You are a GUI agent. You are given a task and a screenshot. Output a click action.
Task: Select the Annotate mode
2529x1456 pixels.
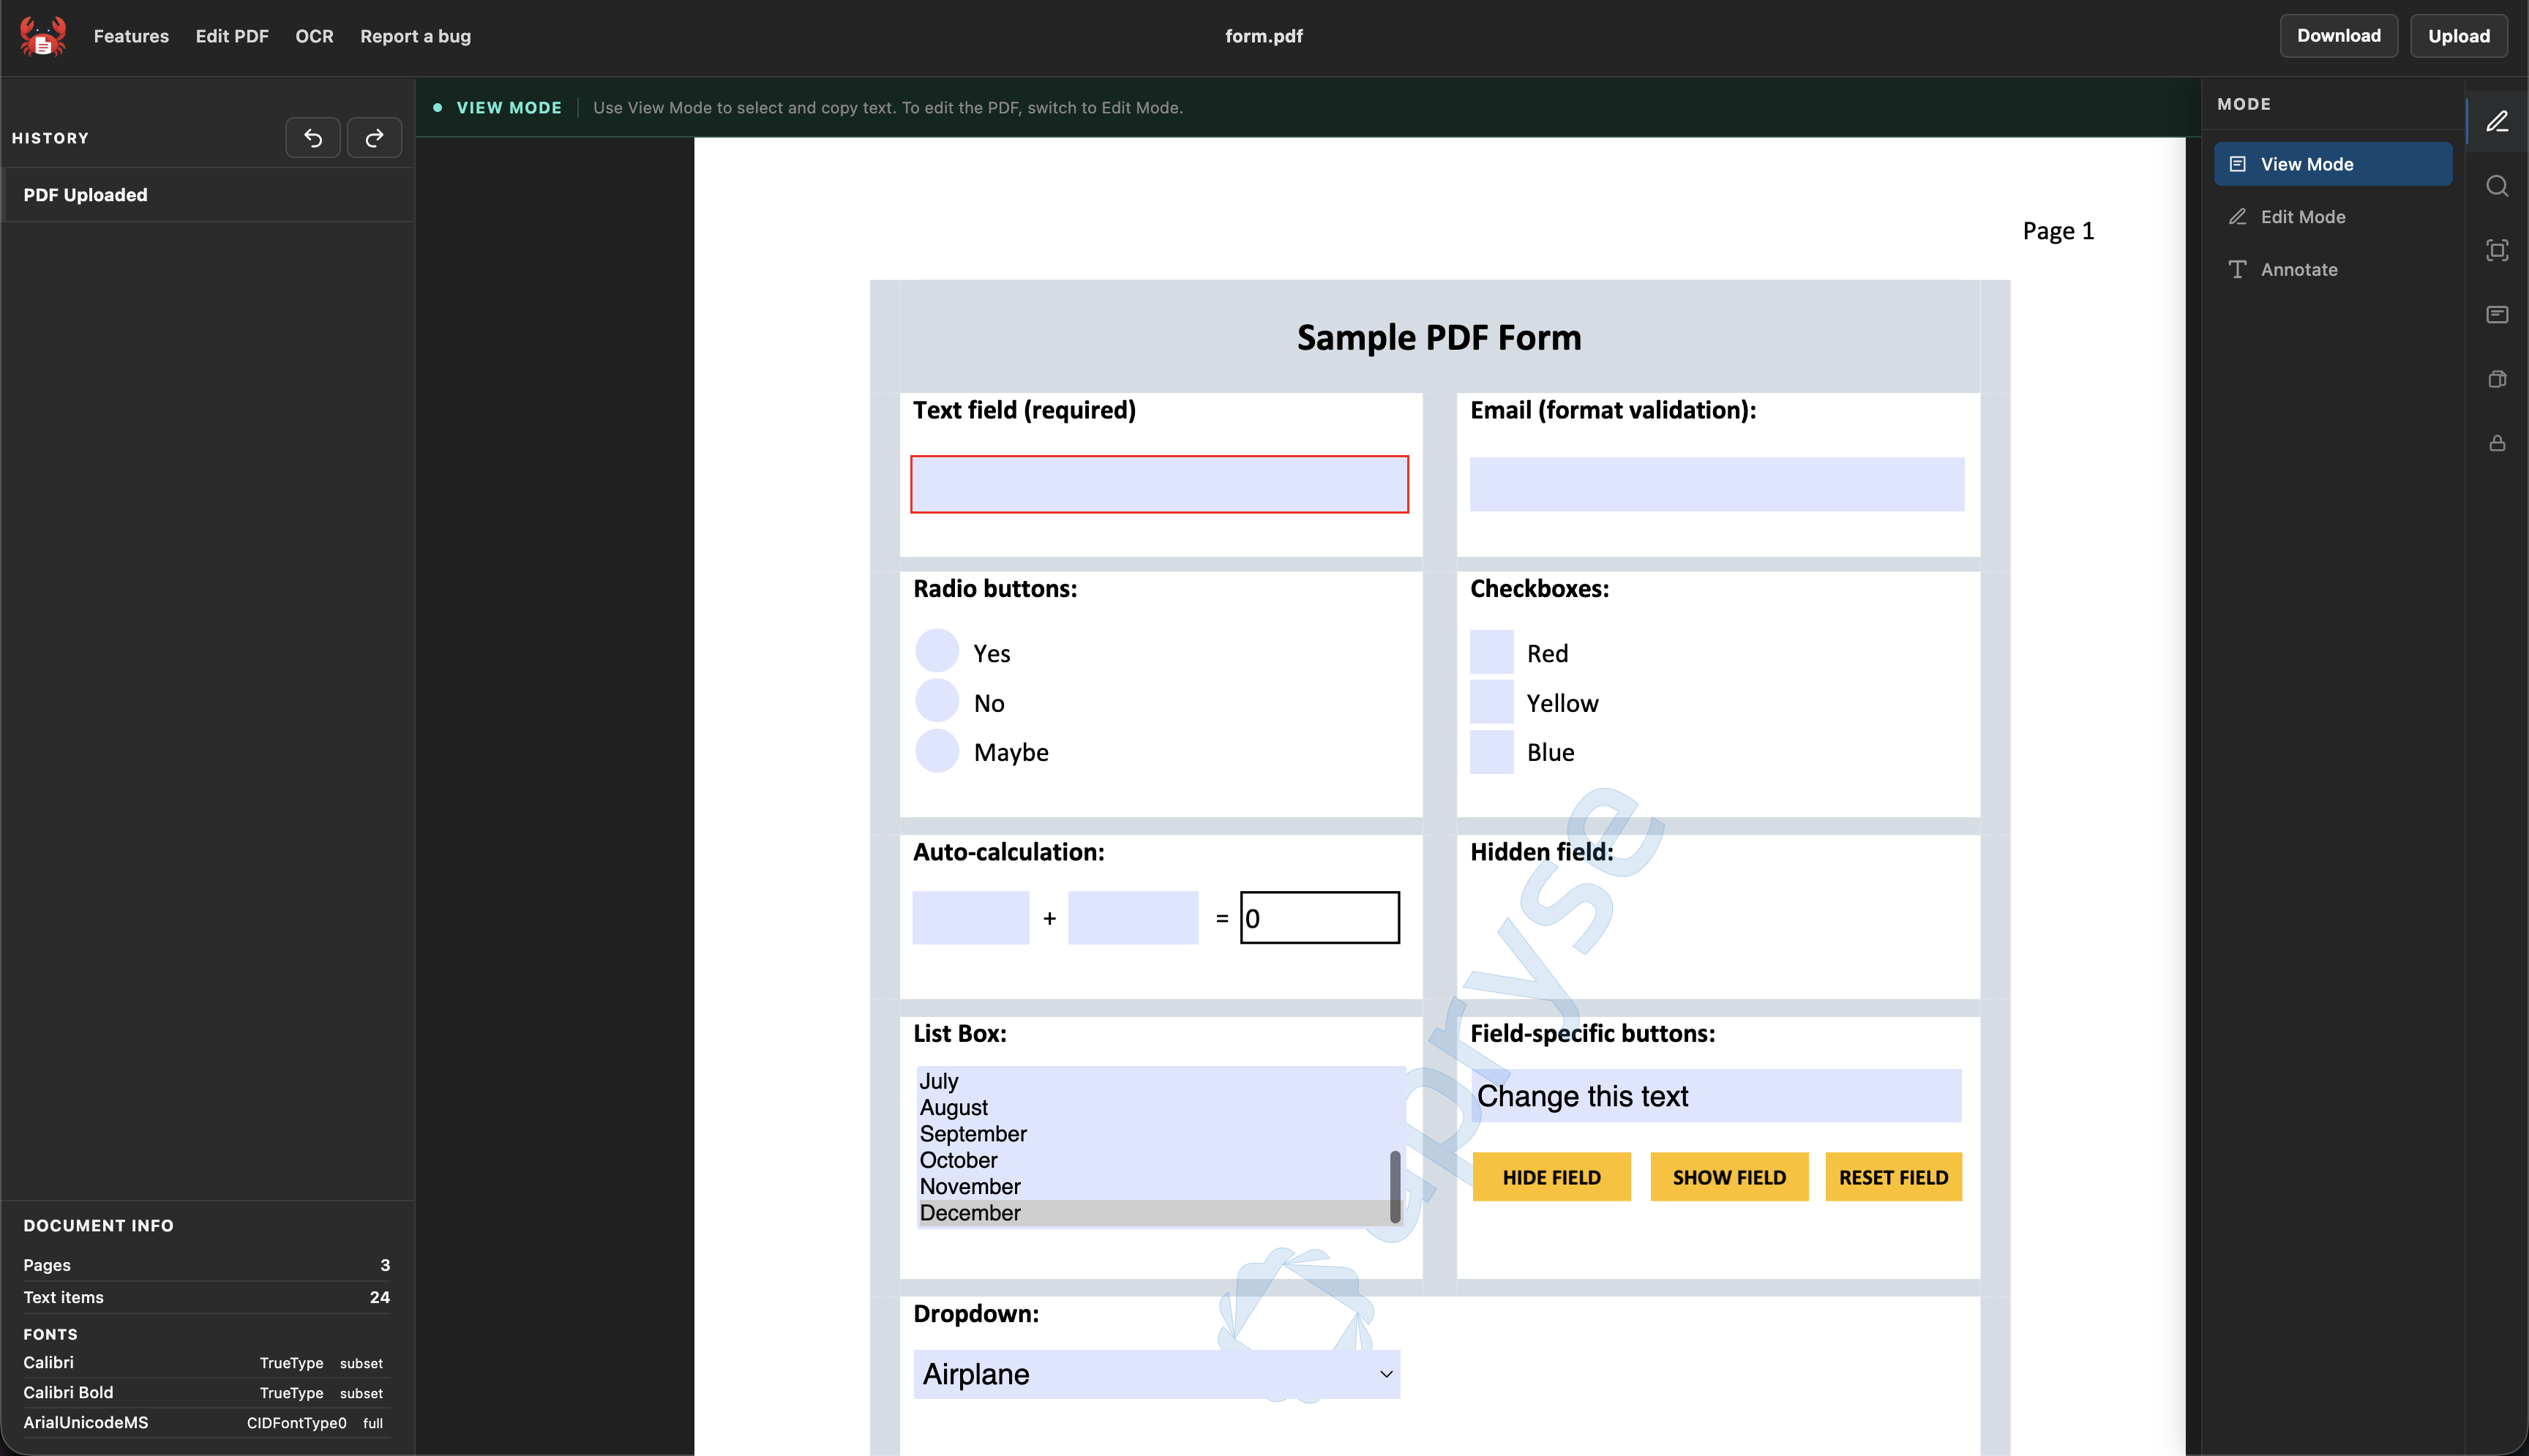(x=2332, y=270)
